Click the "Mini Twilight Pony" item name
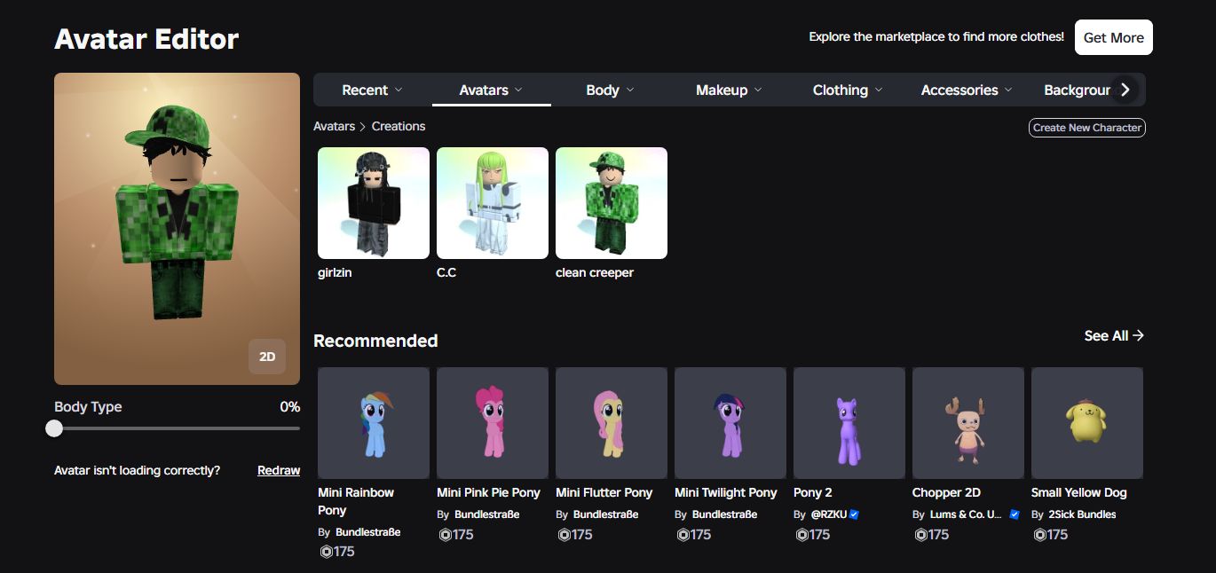Image resolution: width=1216 pixels, height=573 pixels. (725, 492)
